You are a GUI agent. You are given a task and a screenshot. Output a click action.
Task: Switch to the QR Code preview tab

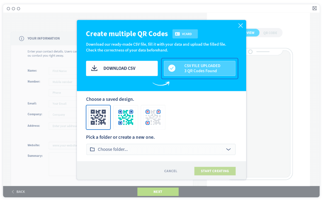coord(270,33)
